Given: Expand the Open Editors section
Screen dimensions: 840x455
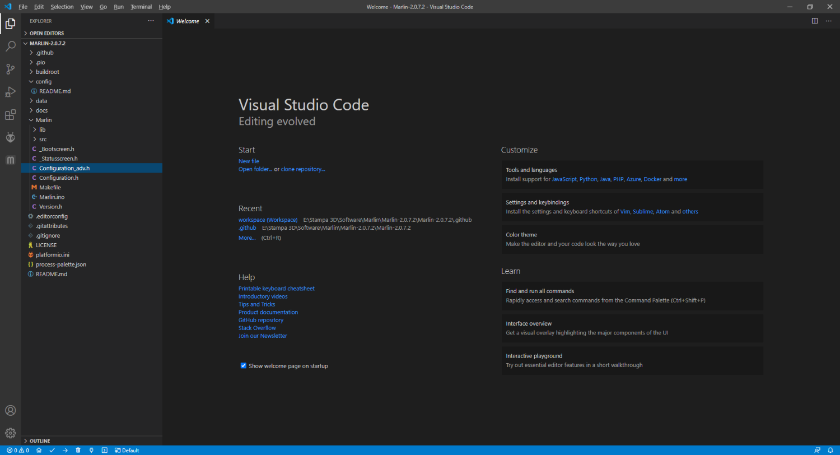Looking at the screenshot, I should [46, 33].
